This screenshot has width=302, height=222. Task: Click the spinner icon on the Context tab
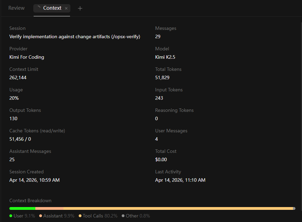[x=38, y=7]
